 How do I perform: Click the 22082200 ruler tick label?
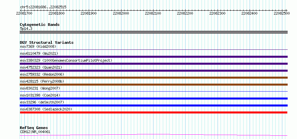[185, 13]
